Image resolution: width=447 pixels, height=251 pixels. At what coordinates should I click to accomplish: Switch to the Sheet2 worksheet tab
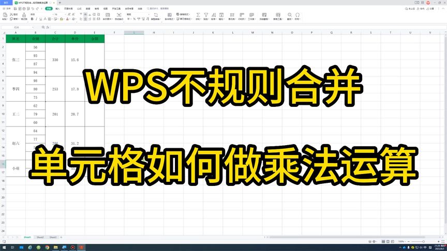pyautogui.click(x=40, y=237)
